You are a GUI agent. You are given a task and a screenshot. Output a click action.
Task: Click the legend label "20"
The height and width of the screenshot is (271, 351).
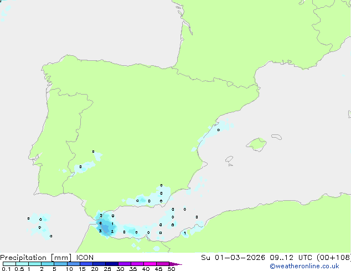[95, 269]
